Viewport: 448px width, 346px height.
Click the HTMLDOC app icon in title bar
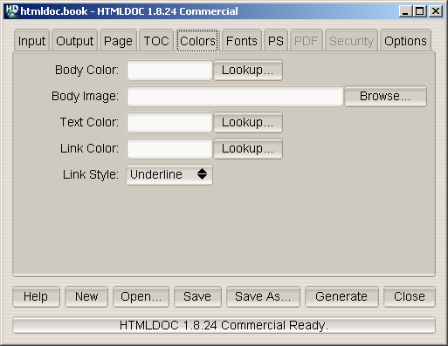click(12, 11)
